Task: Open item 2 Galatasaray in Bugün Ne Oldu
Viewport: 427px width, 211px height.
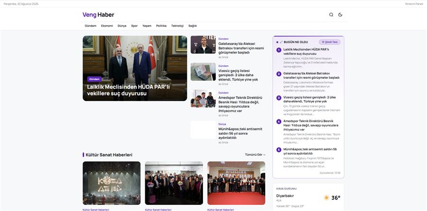Action: tap(311, 75)
